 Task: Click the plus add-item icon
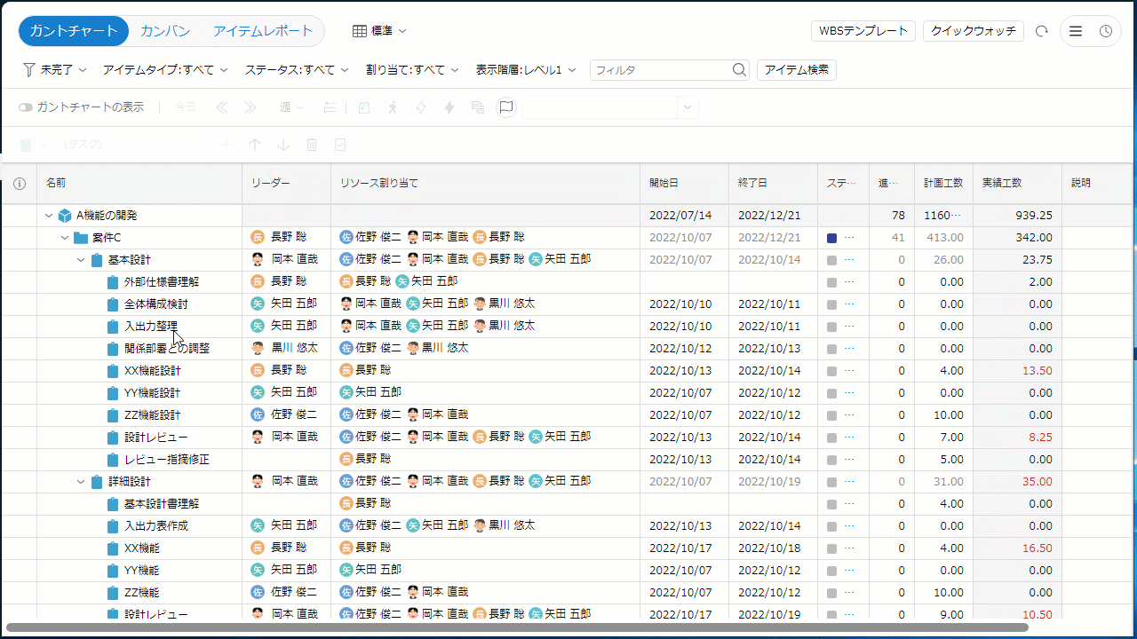pyautogui.click(x=227, y=145)
